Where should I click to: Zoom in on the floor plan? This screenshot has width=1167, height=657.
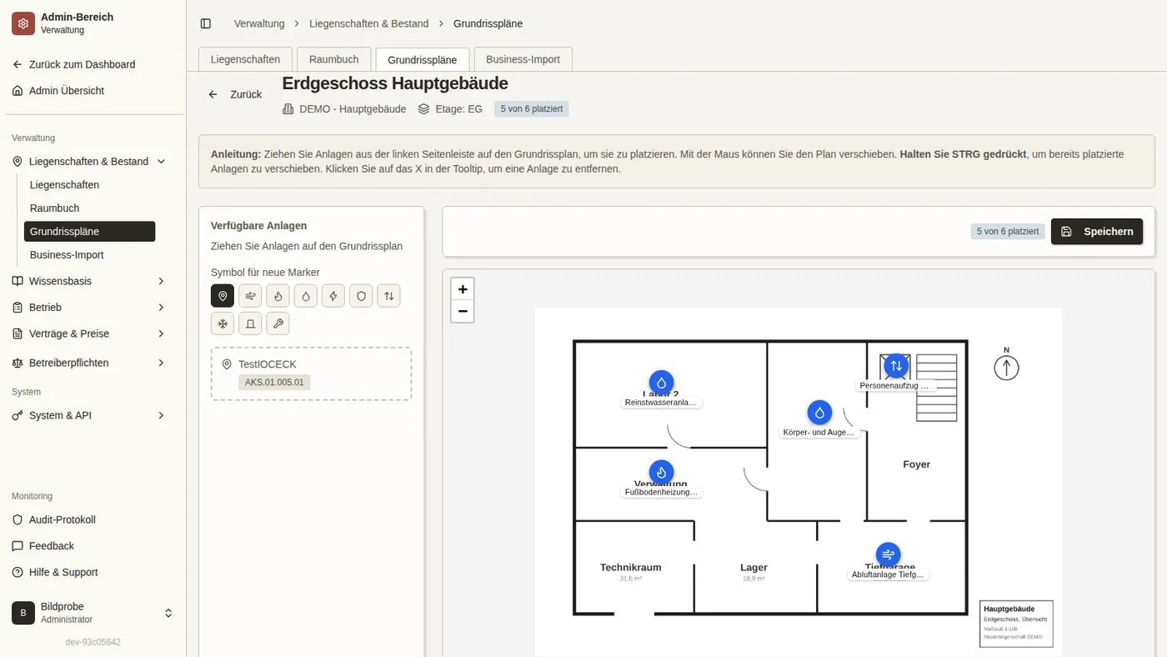tap(463, 289)
